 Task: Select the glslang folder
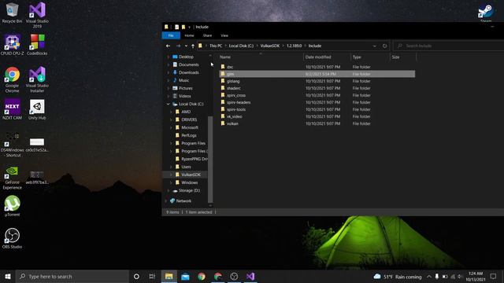click(x=233, y=81)
